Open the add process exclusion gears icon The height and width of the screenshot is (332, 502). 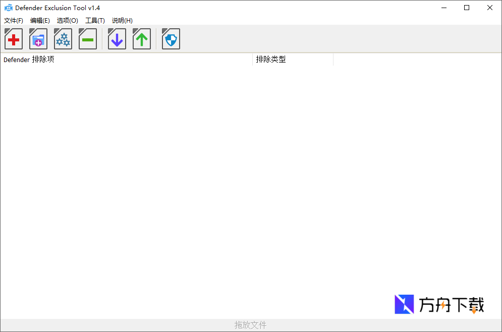tap(63, 39)
